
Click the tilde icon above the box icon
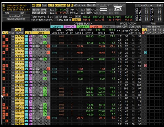click(13, 30)
